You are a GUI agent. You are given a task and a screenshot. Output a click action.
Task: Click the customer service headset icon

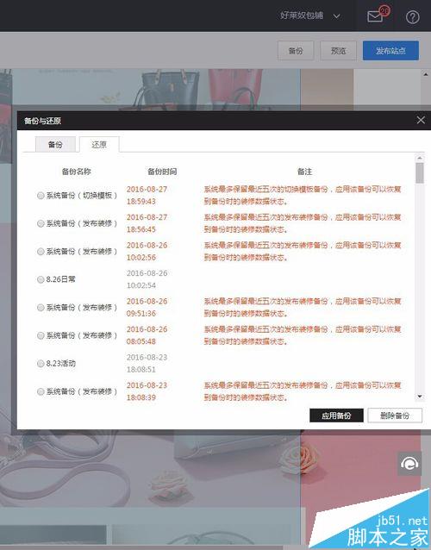[409, 464]
